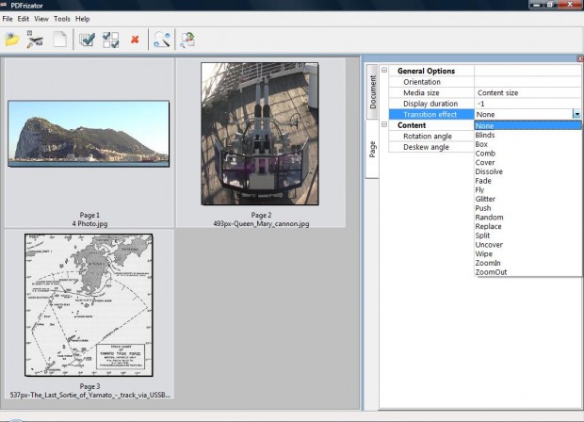Click the magnifier zoom icon in toolbar
This screenshot has height=422, width=584.
[x=162, y=40]
